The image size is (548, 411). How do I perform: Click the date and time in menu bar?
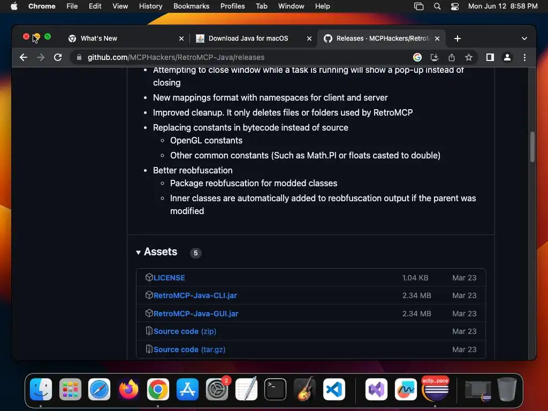(503, 6)
